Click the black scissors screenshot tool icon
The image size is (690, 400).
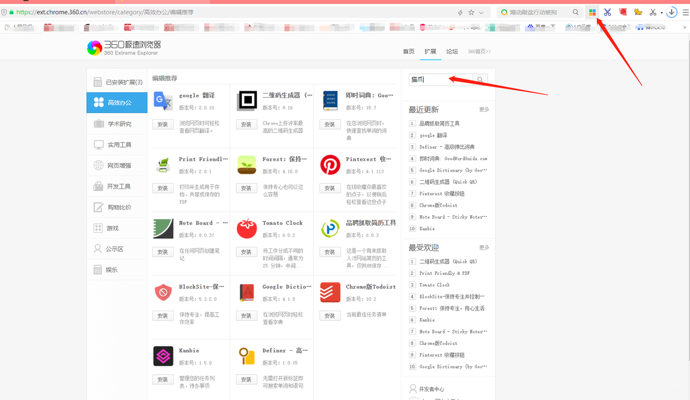click(653, 12)
